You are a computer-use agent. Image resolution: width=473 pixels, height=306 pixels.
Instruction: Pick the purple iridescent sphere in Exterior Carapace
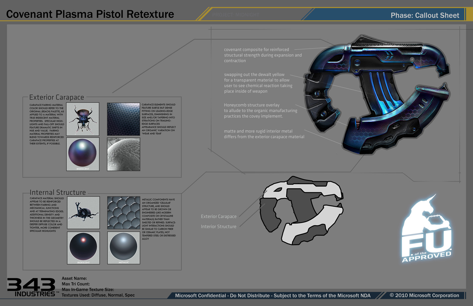point(83,153)
